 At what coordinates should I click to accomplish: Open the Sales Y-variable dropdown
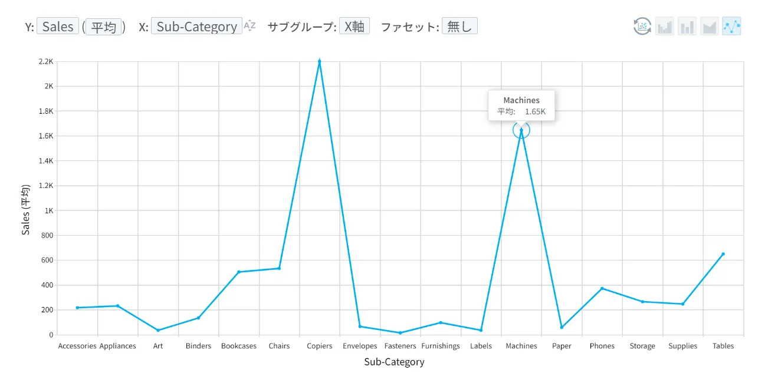[x=58, y=27]
